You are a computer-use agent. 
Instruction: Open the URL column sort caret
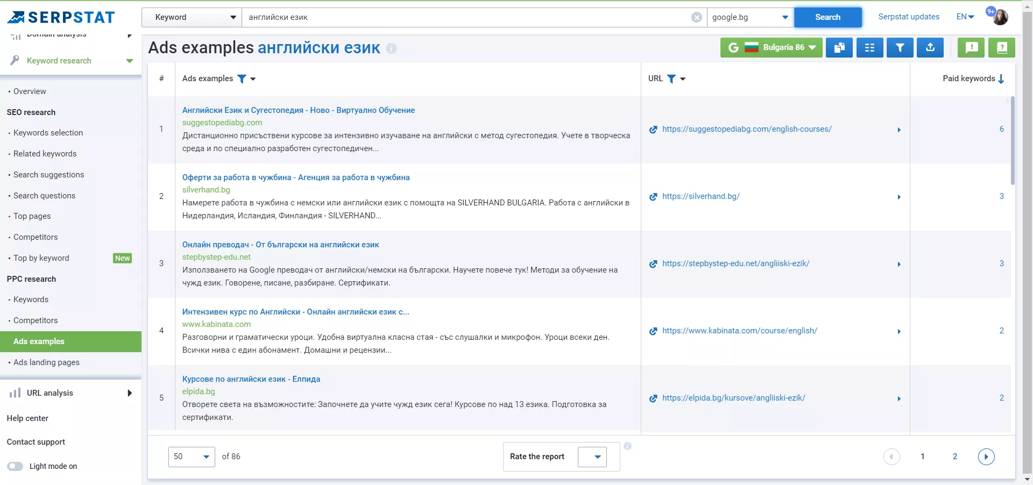[683, 79]
